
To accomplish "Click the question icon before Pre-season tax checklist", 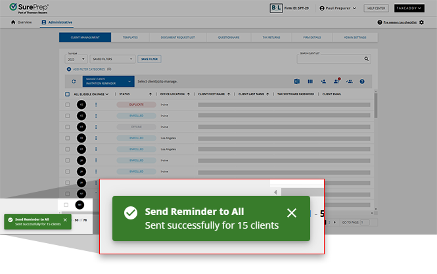I will (x=380, y=22).
